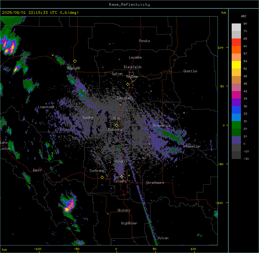The width and height of the screenshot is (259, 253).
Task: Select the green swatch between 30 and 20
Action: point(236,125)
